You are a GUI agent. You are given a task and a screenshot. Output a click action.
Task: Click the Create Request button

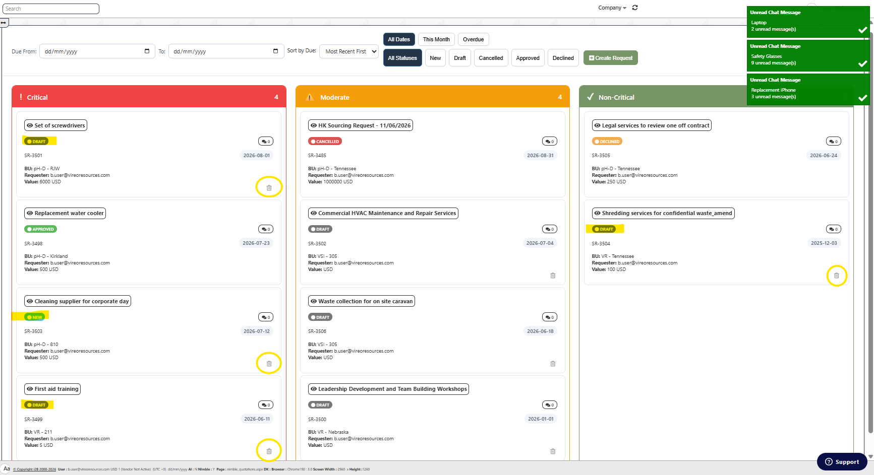pos(610,58)
